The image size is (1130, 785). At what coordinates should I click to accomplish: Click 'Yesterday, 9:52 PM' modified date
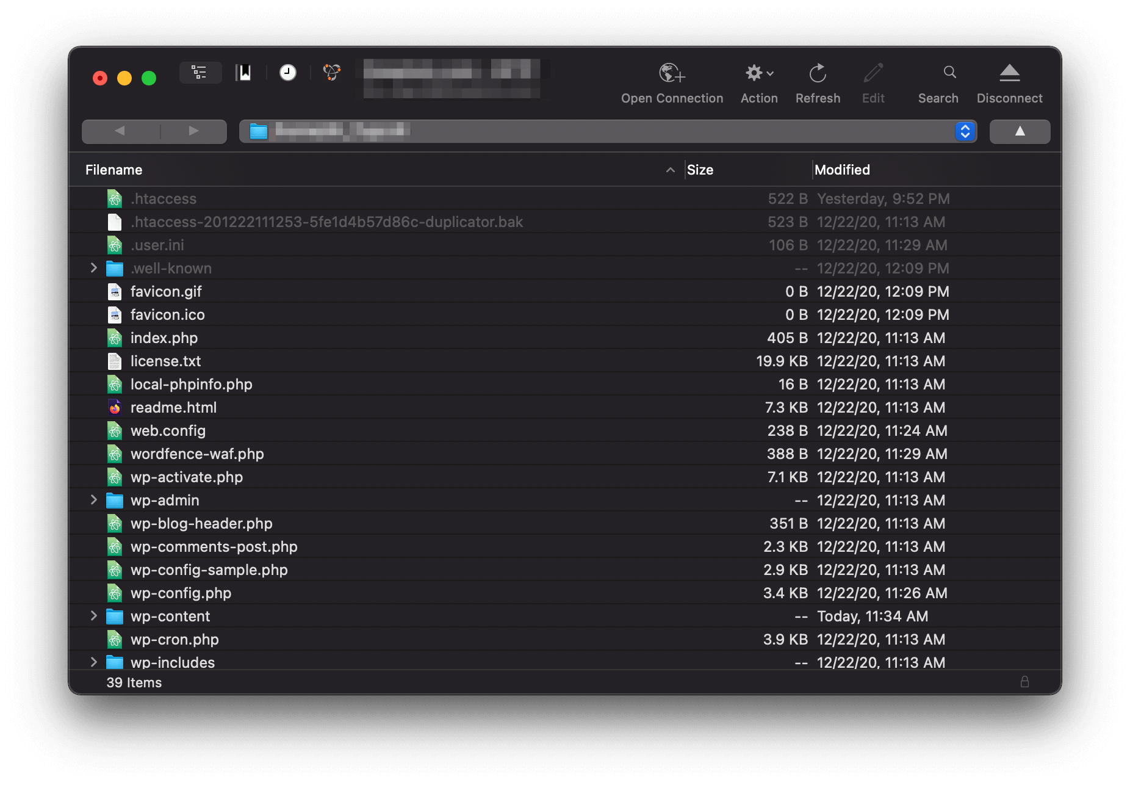pyautogui.click(x=883, y=198)
